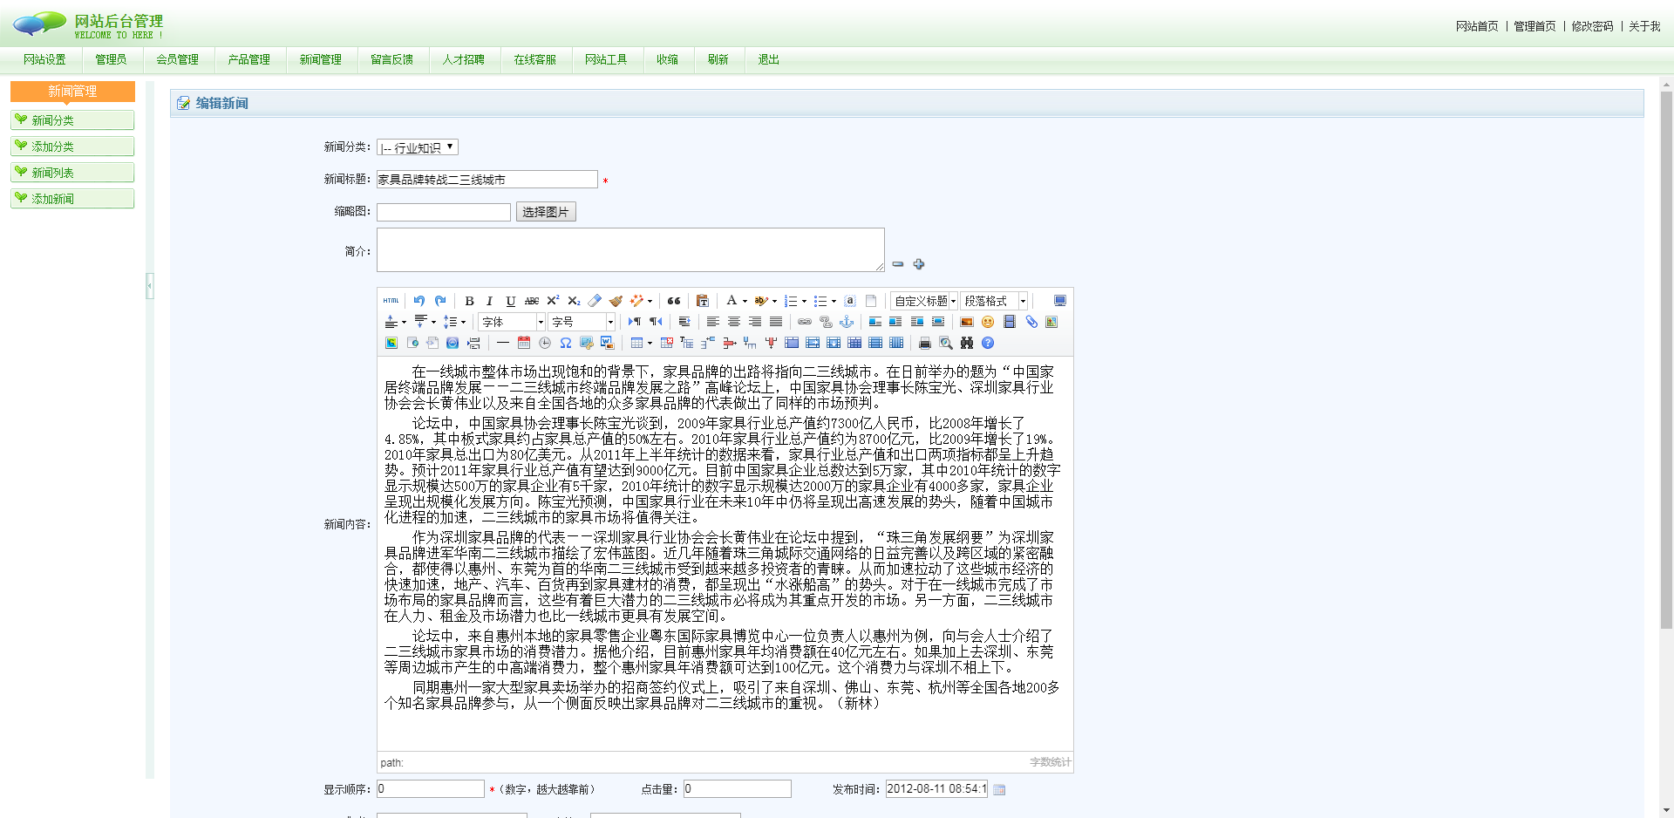
Task: Undo last edit in editor toolbar
Action: click(x=419, y=301)
